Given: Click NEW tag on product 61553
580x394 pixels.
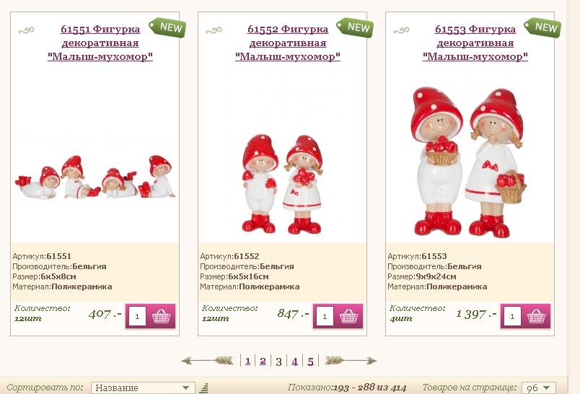Looking at the screenshot, I should pos(542,27).
